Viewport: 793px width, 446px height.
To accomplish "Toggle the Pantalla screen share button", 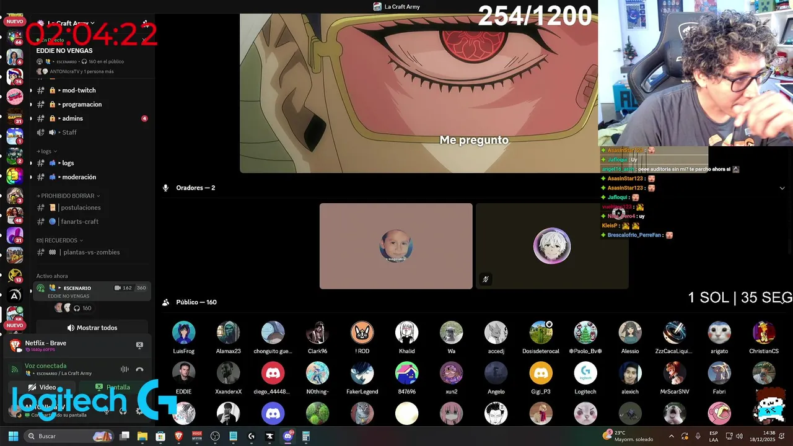I will [112, 387].
